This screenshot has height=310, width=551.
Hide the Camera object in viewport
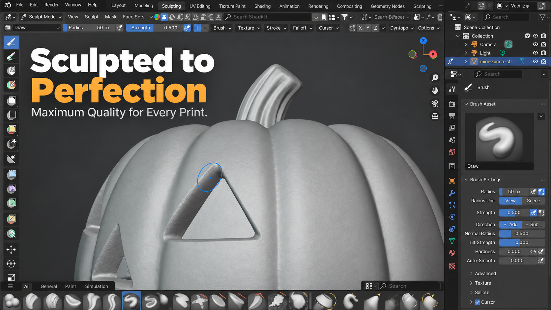pyautogui.click(x=535, y=44)
